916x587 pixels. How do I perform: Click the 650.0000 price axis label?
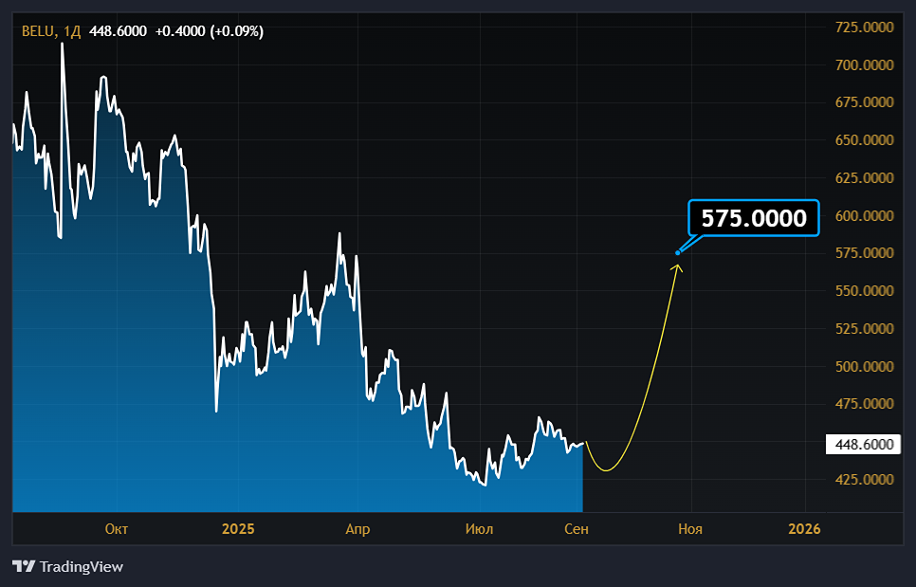865,140
